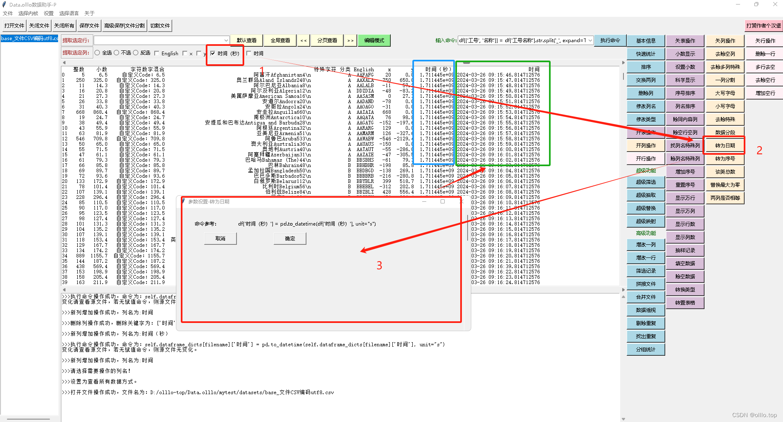Click the 两列是否相等 button
783x422 pixels.
click(x=725, y=198)
